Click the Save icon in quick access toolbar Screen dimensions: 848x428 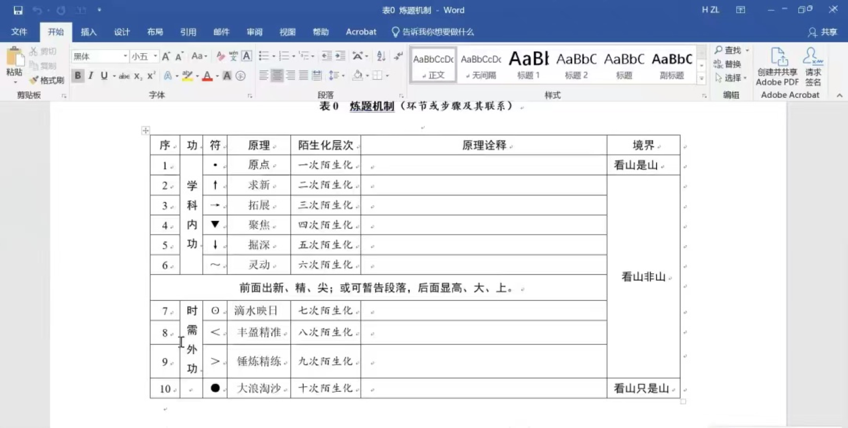pyautogui.click(x=18, y=10)
